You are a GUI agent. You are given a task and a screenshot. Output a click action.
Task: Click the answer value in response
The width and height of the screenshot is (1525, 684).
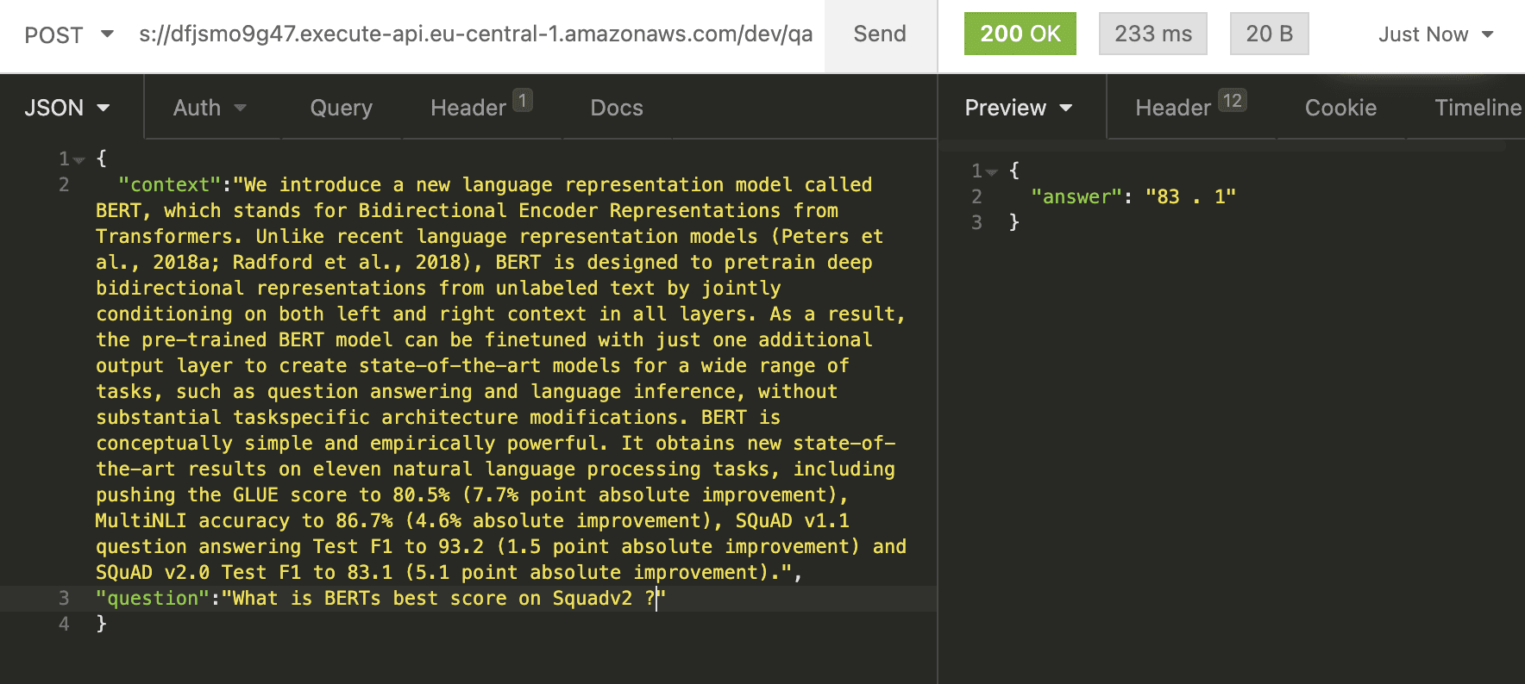point(1190,196)
